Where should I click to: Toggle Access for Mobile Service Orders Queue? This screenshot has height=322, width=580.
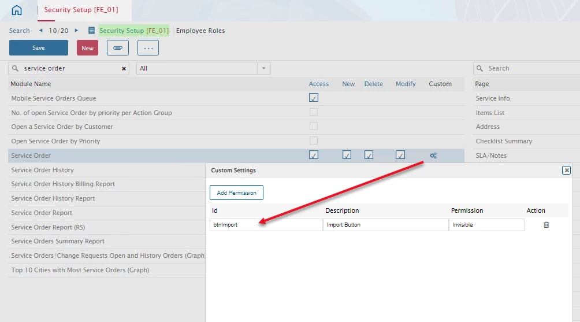coord(314,98)
